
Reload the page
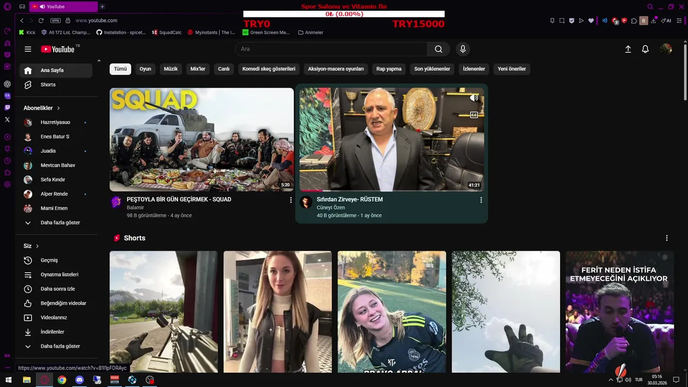coord(41,20)
